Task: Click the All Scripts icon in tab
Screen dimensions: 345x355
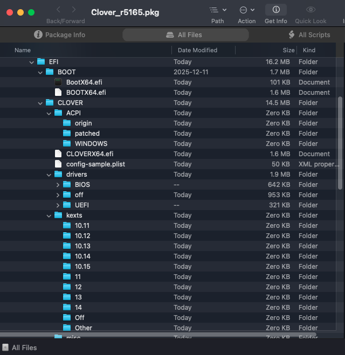Action: [292, 34]
